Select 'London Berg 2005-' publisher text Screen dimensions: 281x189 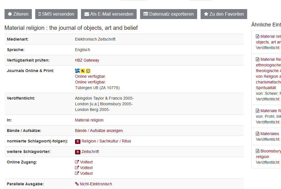[92, 110]
